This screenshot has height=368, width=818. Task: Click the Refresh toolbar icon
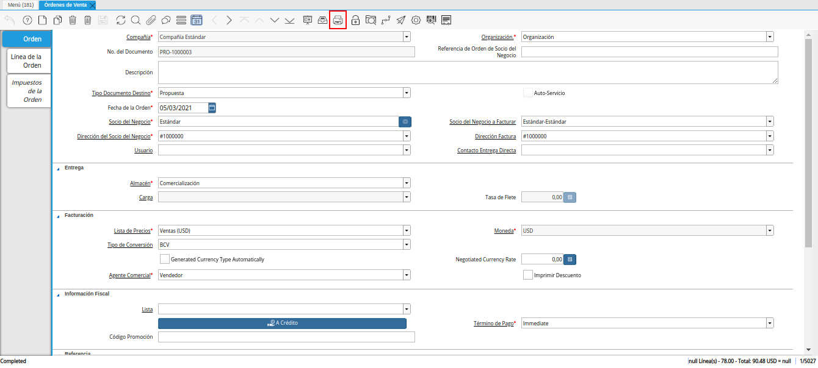(x=120, y=20)
